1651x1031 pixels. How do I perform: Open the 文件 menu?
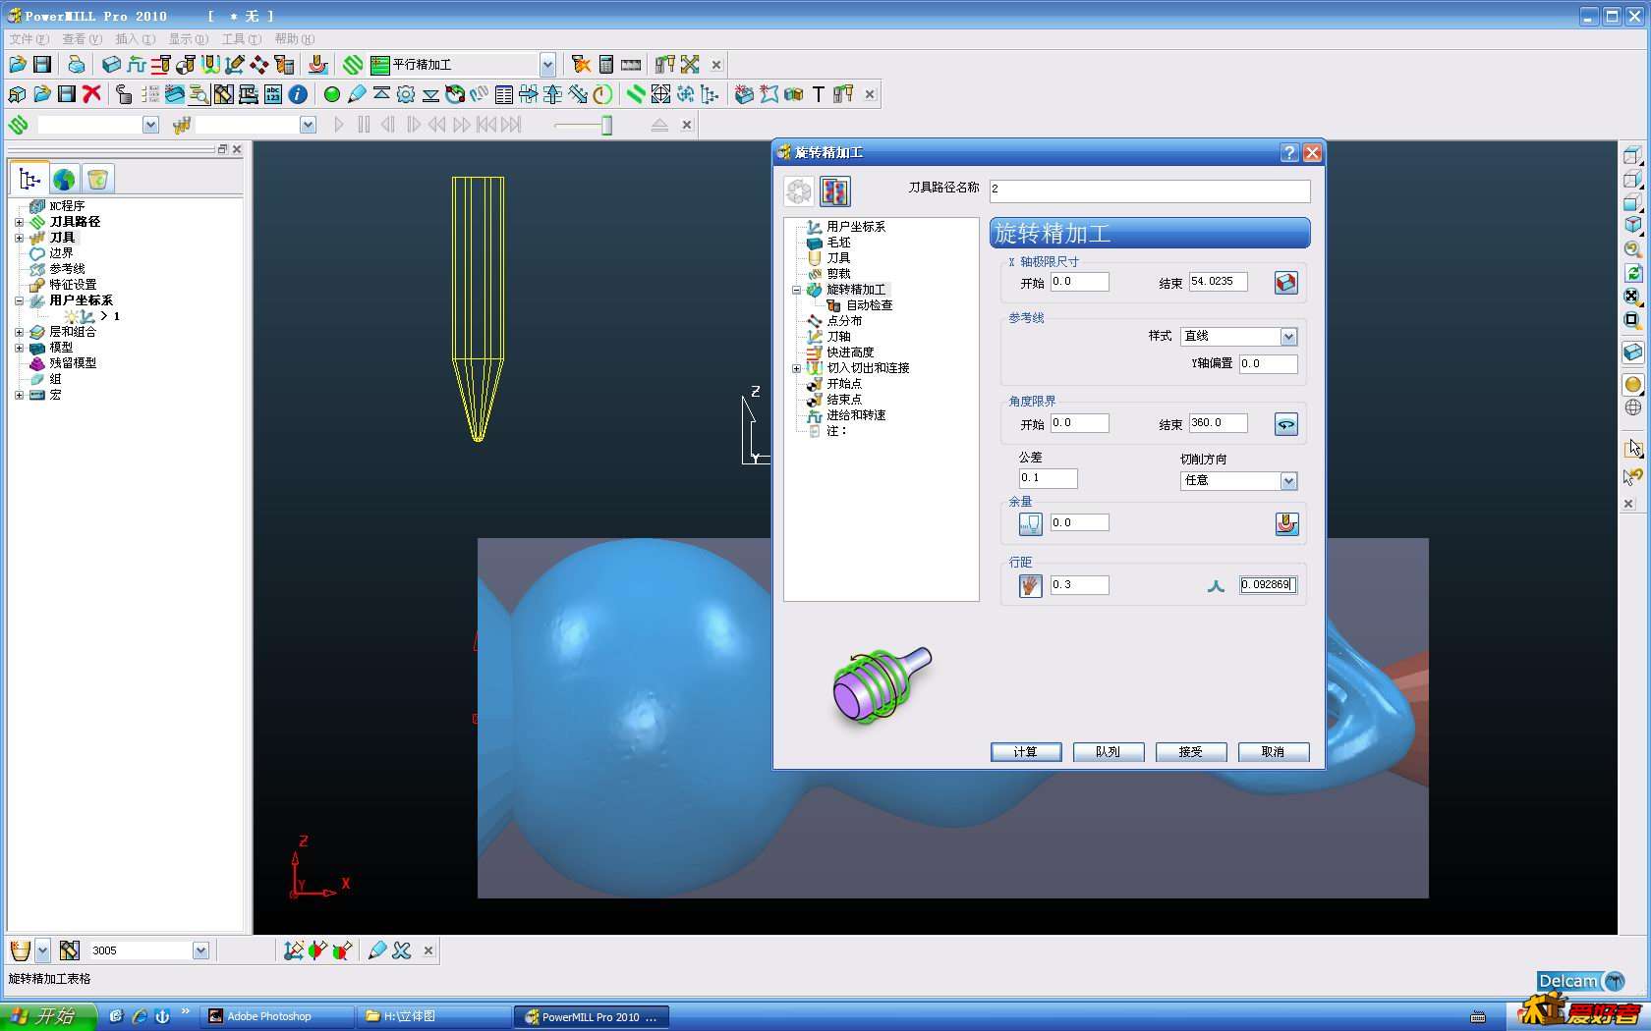pyautogui.click(x=28, y=39)
